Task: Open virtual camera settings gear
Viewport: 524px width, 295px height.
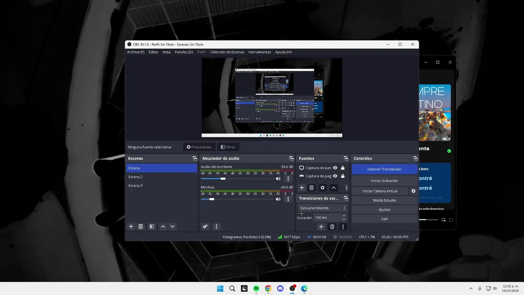Action: pos(413,191)
